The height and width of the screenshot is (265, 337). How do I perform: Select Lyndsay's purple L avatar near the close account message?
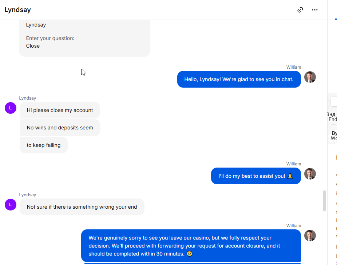[x=11, y=108]
